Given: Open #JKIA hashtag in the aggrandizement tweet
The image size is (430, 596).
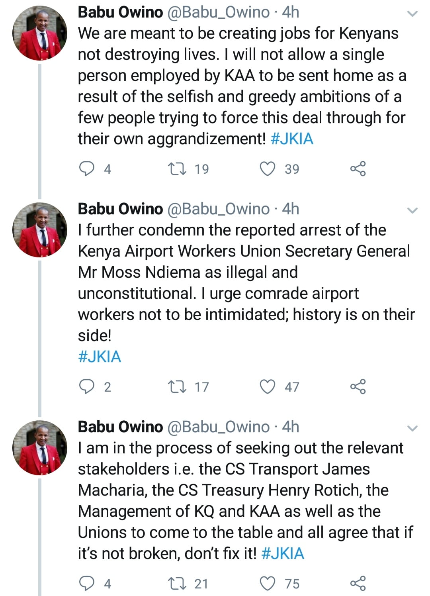Looking at the screenshot, I should point(292,139).
